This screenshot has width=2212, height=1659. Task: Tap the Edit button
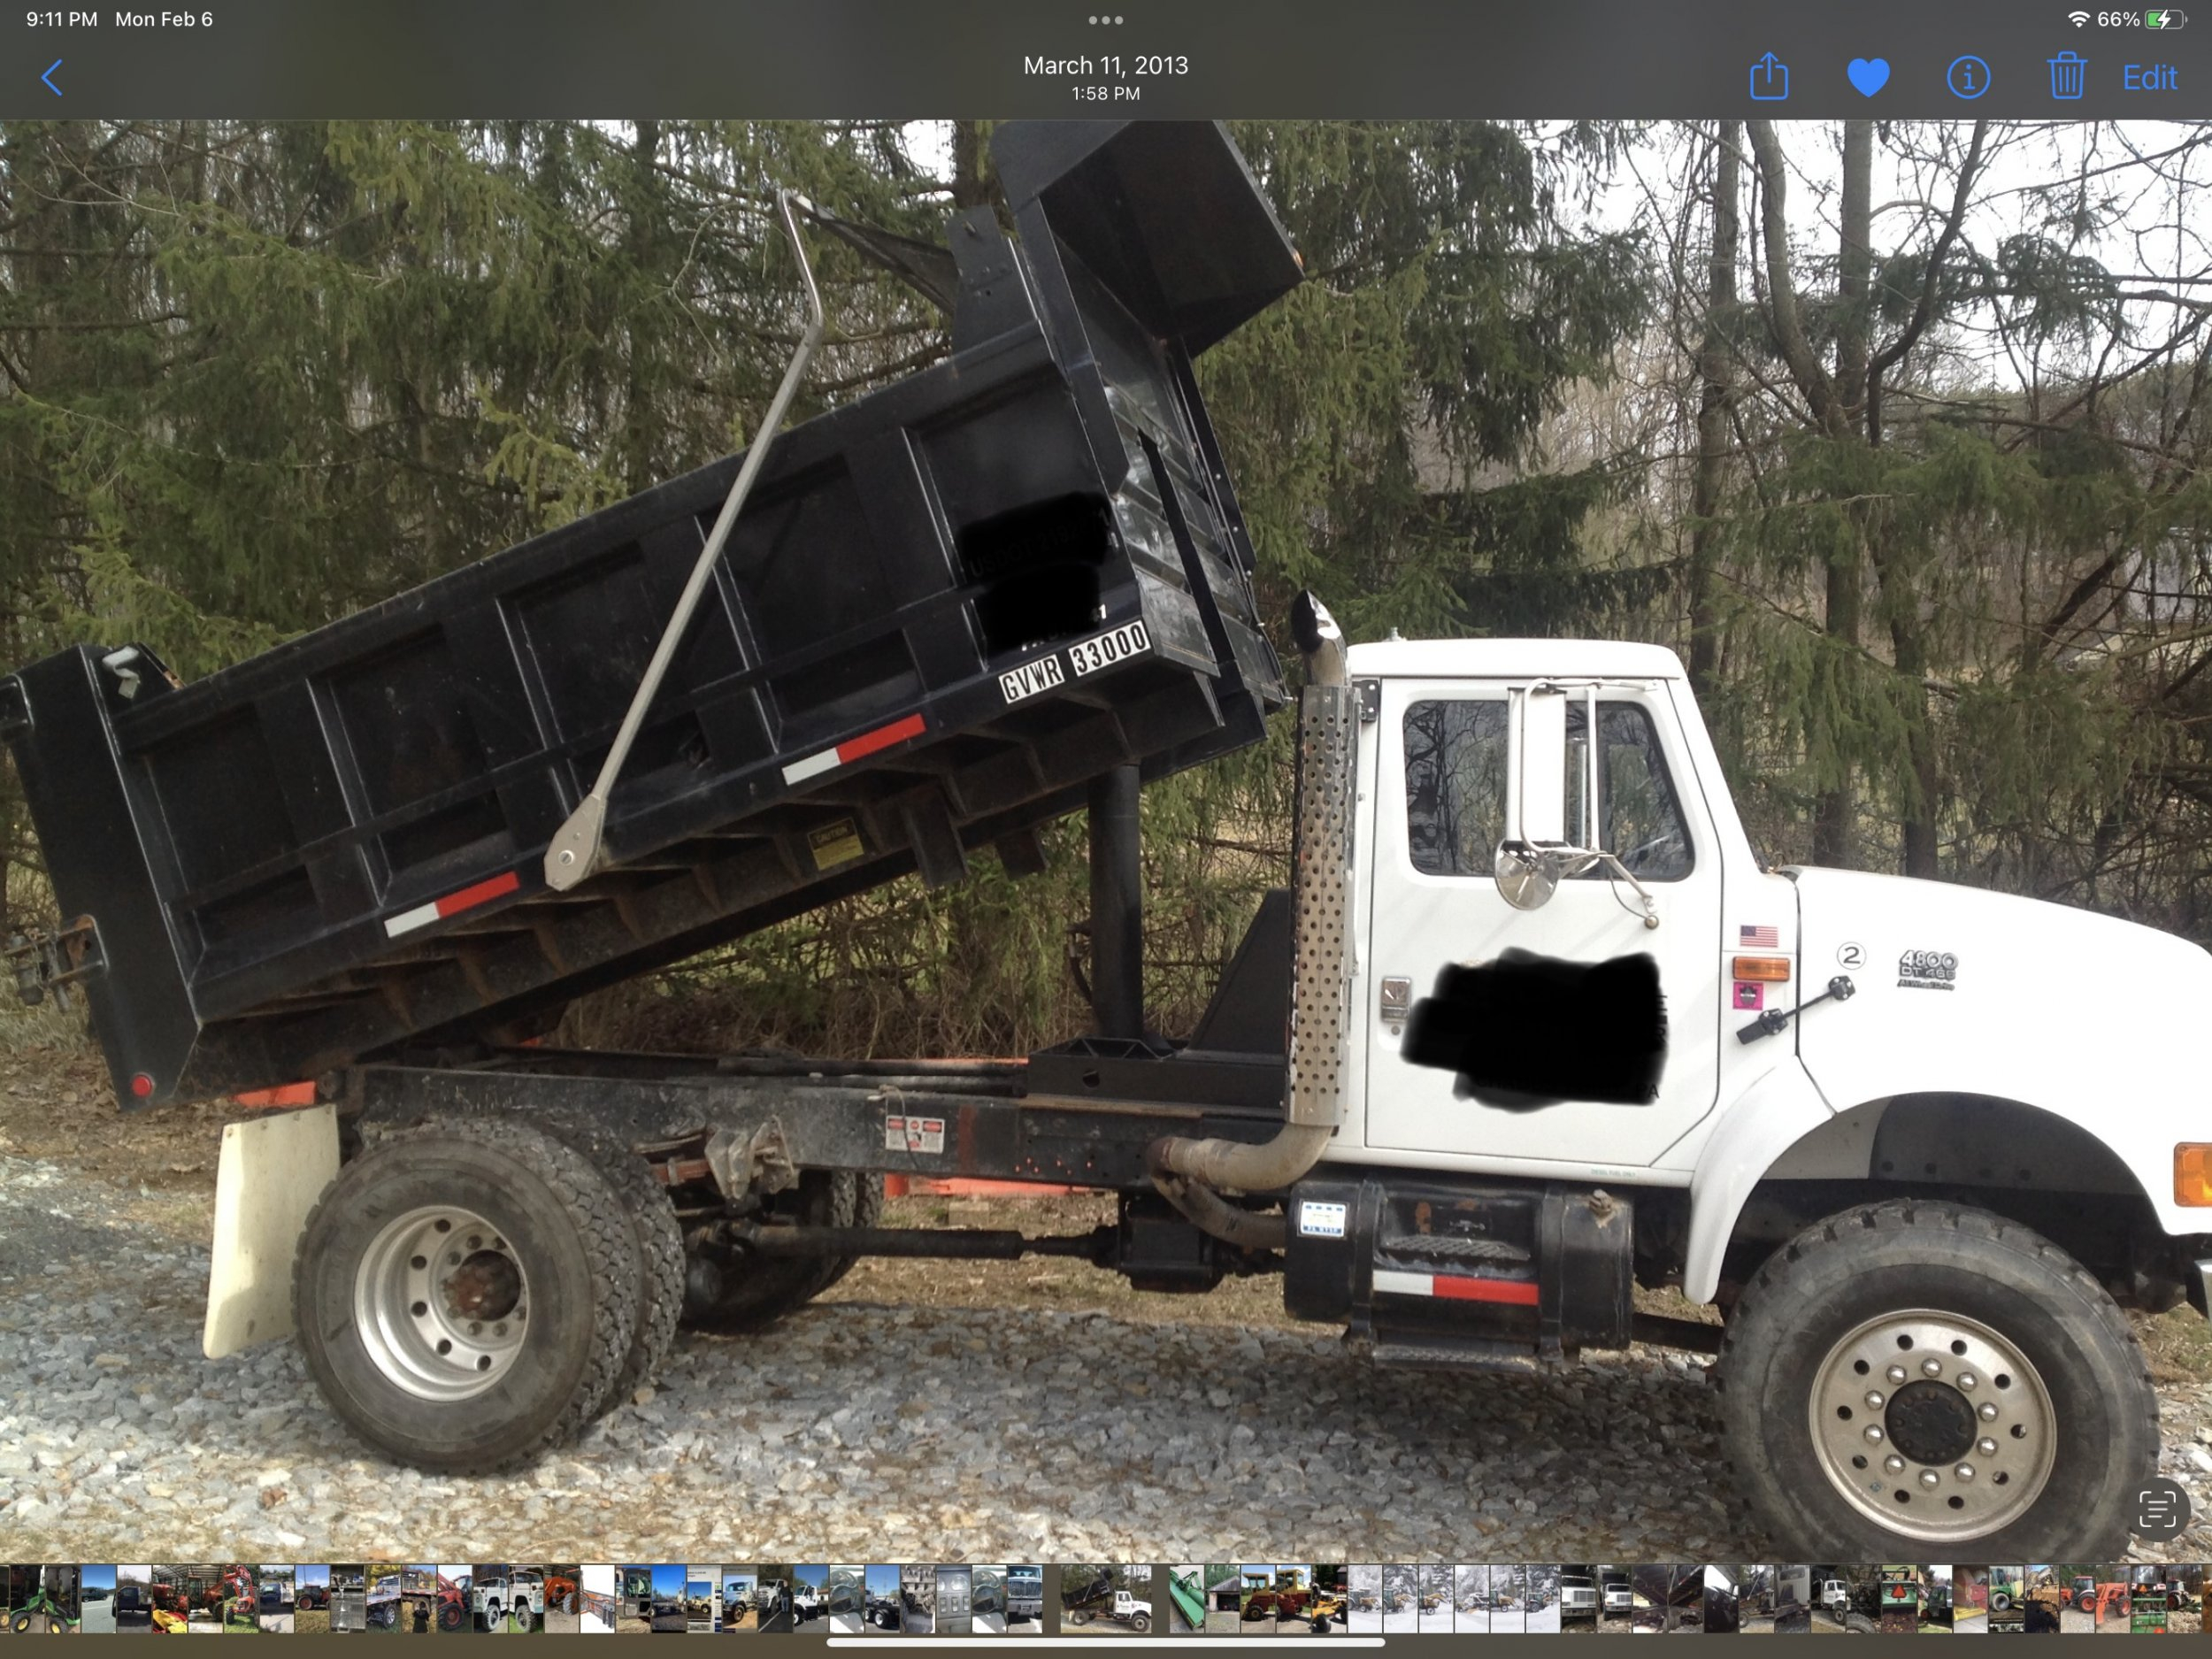click(x=2149, y=77)
